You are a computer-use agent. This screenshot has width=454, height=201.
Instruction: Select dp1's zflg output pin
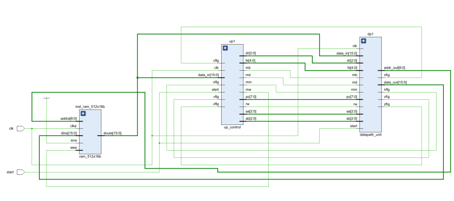pyautogui.click(x=387, y=104)
